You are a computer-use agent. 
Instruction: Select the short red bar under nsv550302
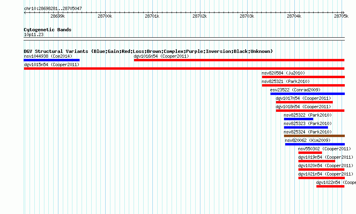pyautogui.click(x=310, y=153)
